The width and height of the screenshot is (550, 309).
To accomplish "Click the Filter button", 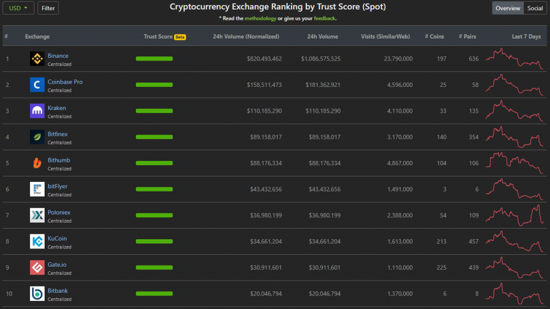I will [48, 8].
